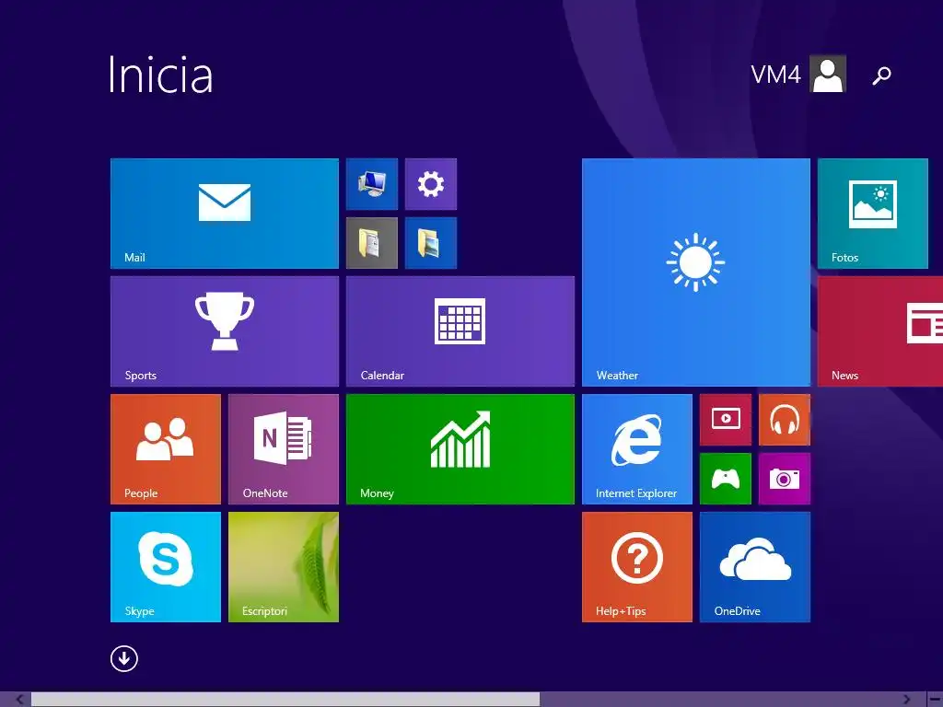Open the VM4 user account picture

828,74
